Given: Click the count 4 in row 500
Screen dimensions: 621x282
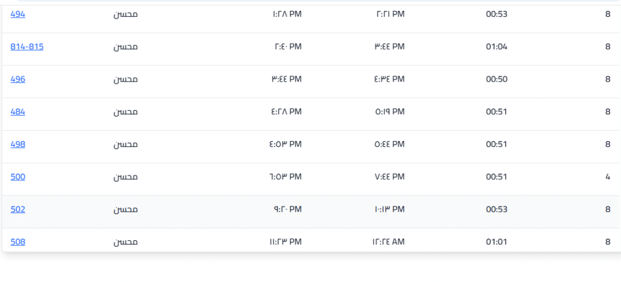Looking at the screenshot, I should point(608,177).
